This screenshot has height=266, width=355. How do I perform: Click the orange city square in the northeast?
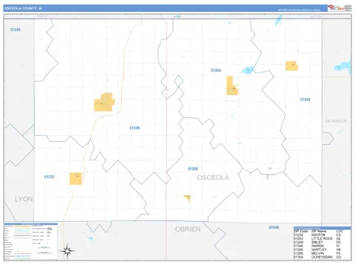(291, 66)
